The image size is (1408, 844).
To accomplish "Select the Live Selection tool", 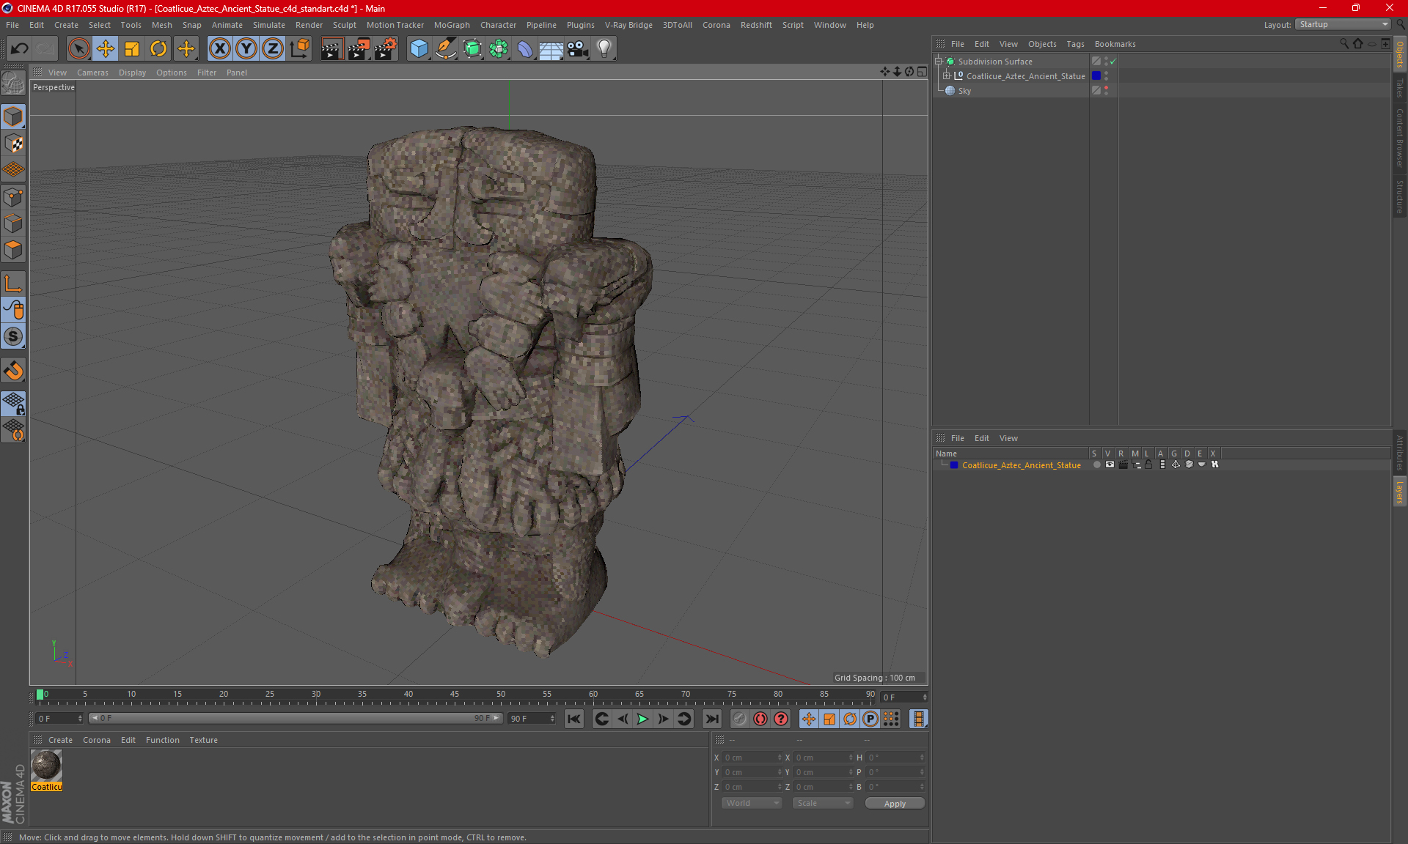I will coord(78,49).
